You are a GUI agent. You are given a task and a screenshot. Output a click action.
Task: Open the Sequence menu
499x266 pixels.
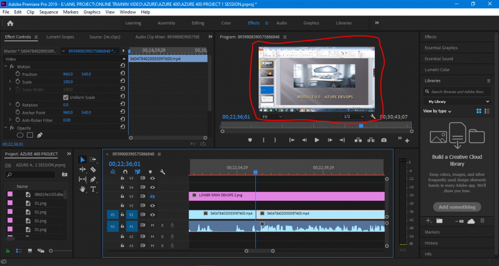point(48,12)
